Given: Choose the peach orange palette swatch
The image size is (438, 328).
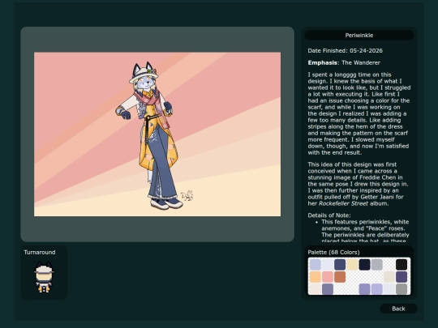Looking at the screenshot, I should [316, 277].
